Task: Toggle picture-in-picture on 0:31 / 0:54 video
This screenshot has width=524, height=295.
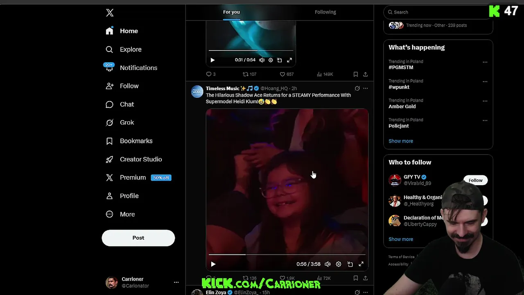Action: (x=280, y=60)
